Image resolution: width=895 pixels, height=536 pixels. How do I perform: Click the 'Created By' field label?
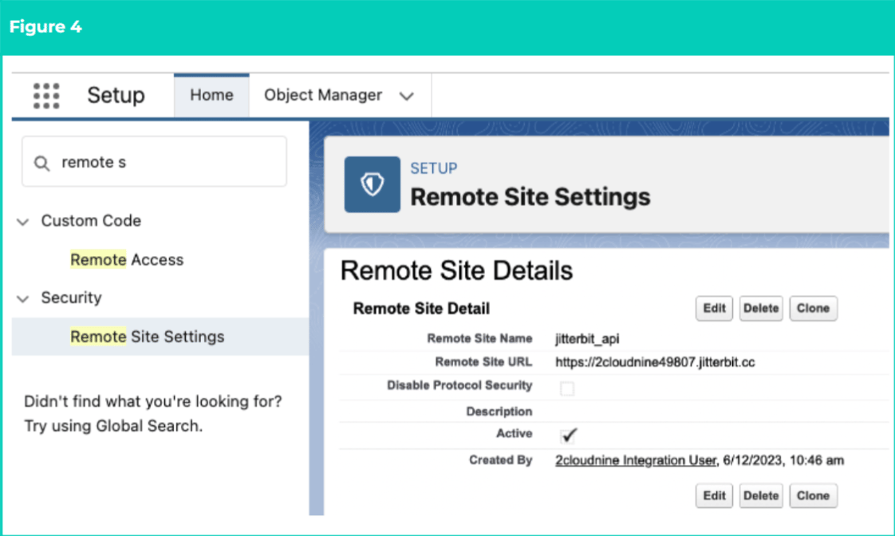(501, 460)
